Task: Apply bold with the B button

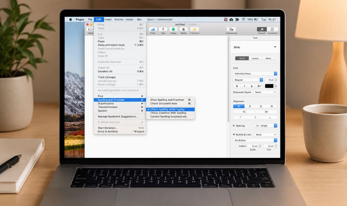Action: pos(237,86)
